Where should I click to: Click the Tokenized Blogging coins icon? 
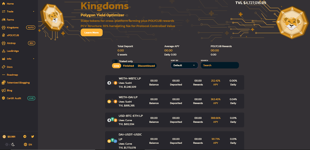(4, 83)
